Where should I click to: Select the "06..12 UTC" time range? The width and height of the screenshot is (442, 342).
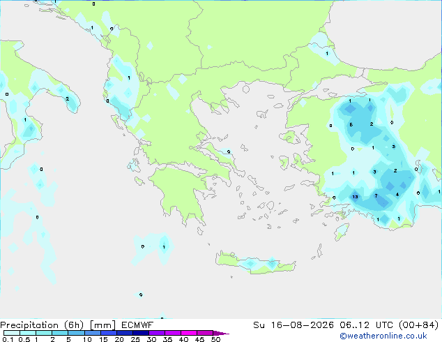366,325
